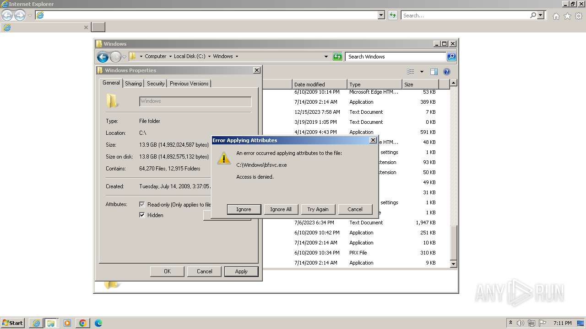The width and height of the screenshot is (586, 329).
Task: Expand the trailing Windows breadcrumb arrow
Action: [x=237, y=57]
